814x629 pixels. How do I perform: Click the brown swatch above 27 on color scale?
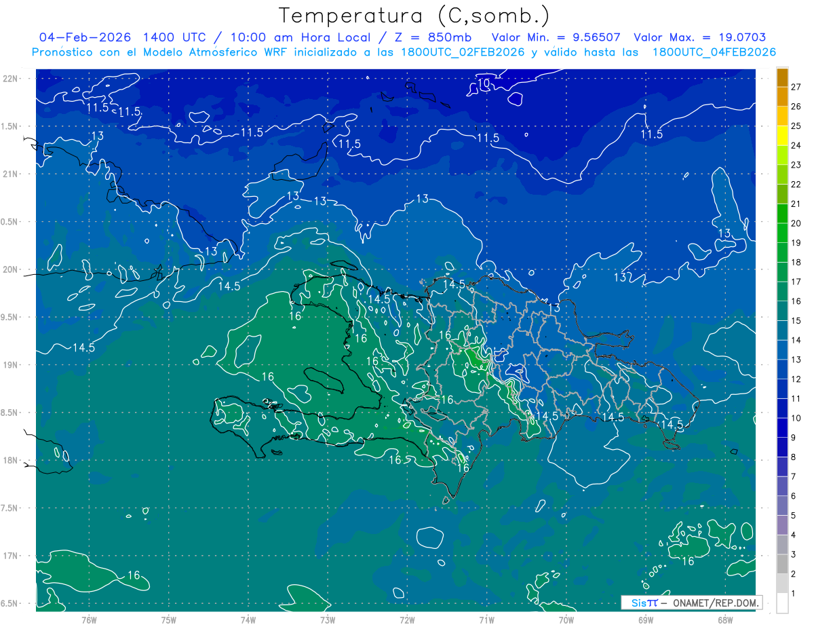point(782,77)
